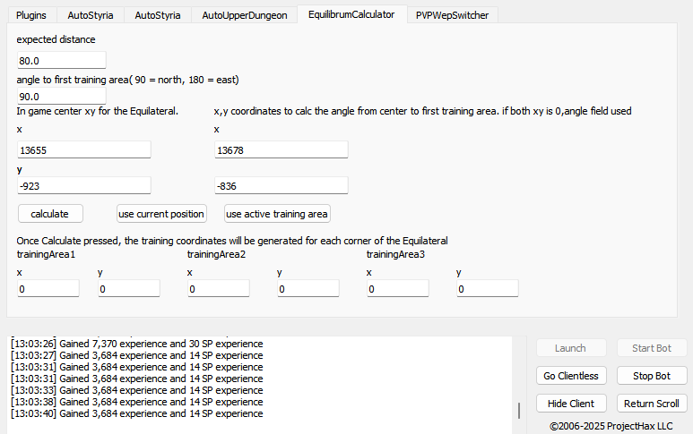Switch to the AutoUpperDungeon tab
Viewport: 693px width, 434px height.
[x=245, y=15]
